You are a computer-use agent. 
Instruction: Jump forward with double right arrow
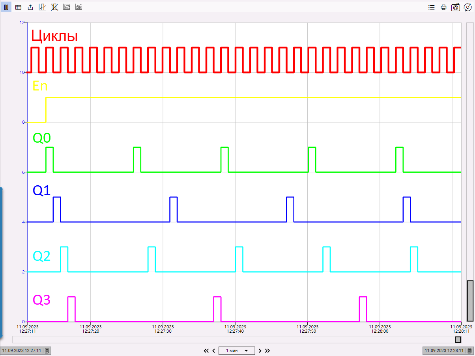(x=267, y=350)
